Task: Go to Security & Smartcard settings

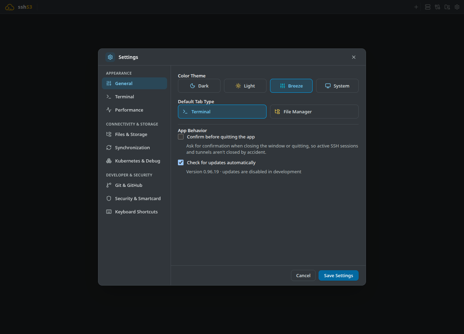Action: (x=134, y=198)
